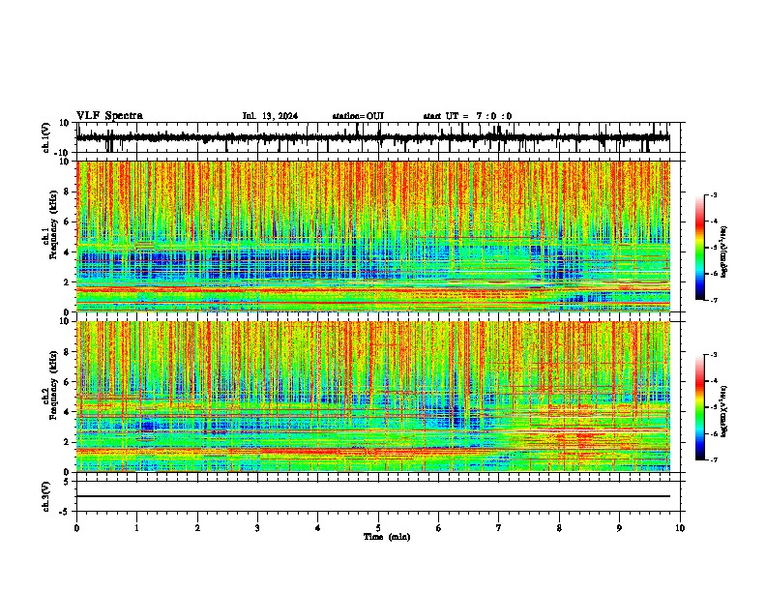766x592 pixels.
Task: Click the "-3" tick on ch.2 color bar
Action: click(713, 355)
